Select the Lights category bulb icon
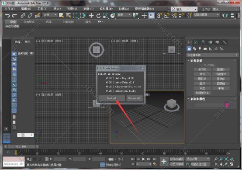 pyautogui.click(x=200, y=49)
